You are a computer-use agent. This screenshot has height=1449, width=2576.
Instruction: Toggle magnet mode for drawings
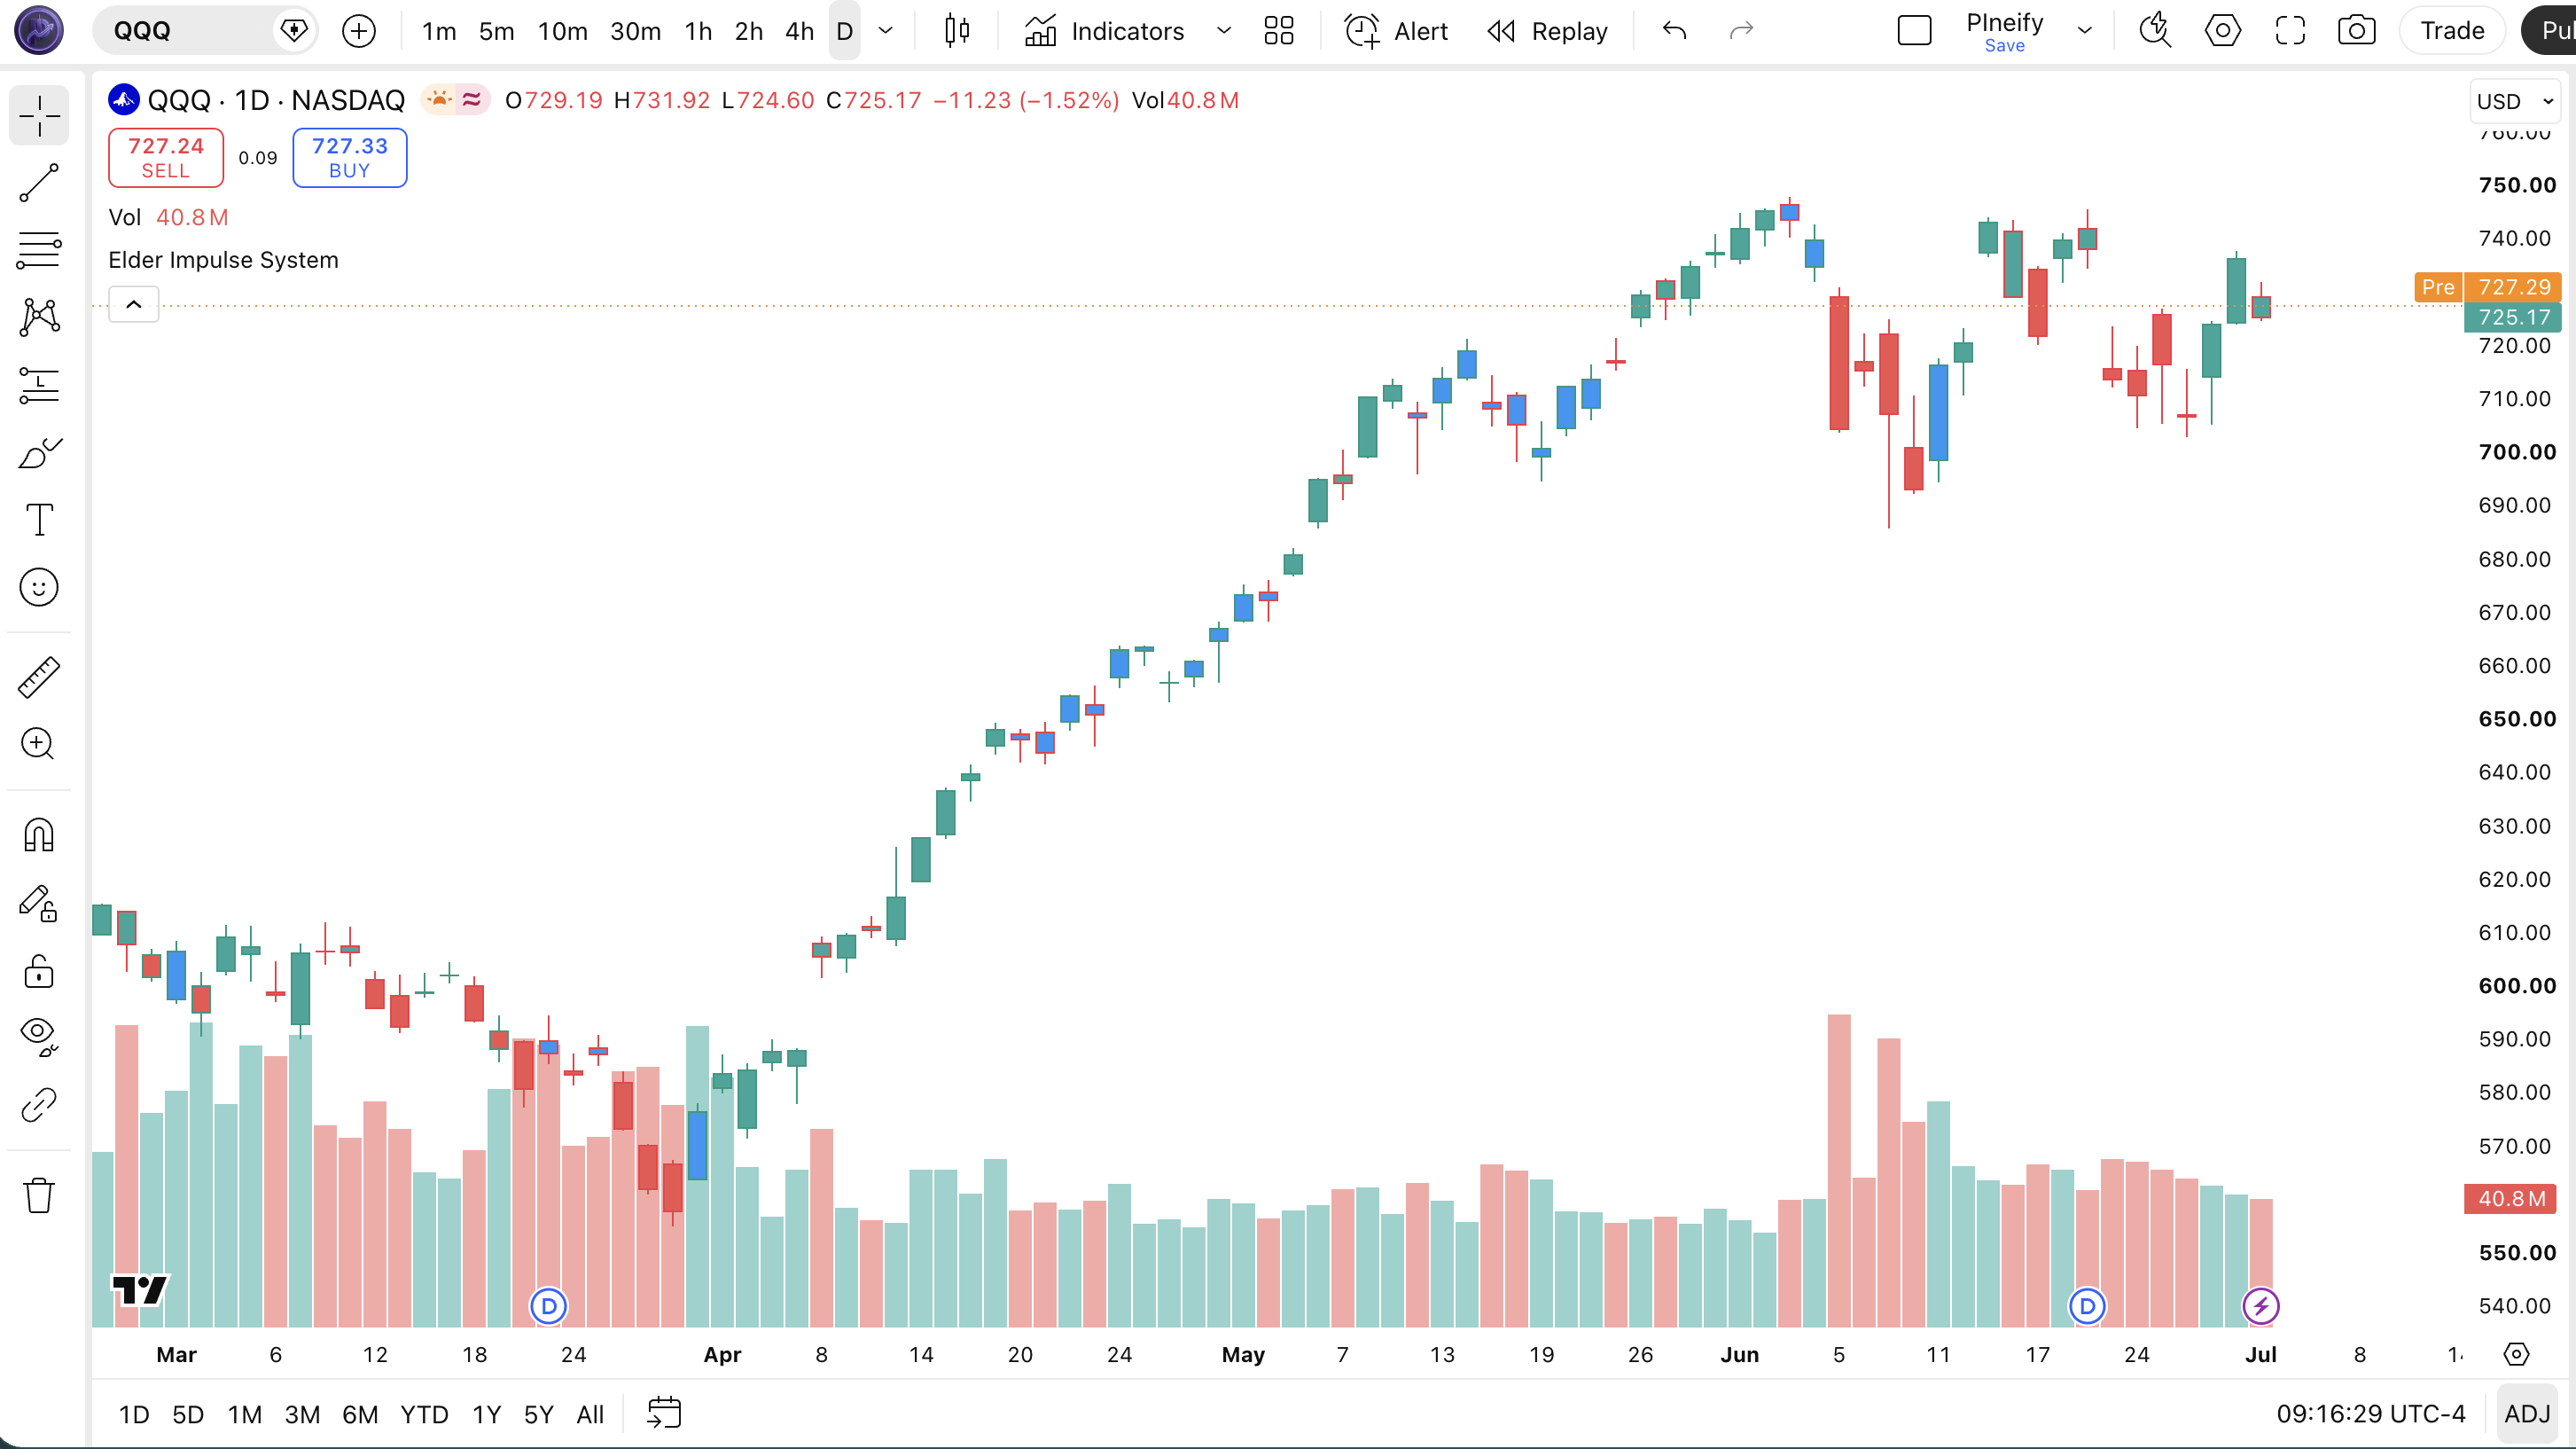pyautogui.click(x=39, y=834)
